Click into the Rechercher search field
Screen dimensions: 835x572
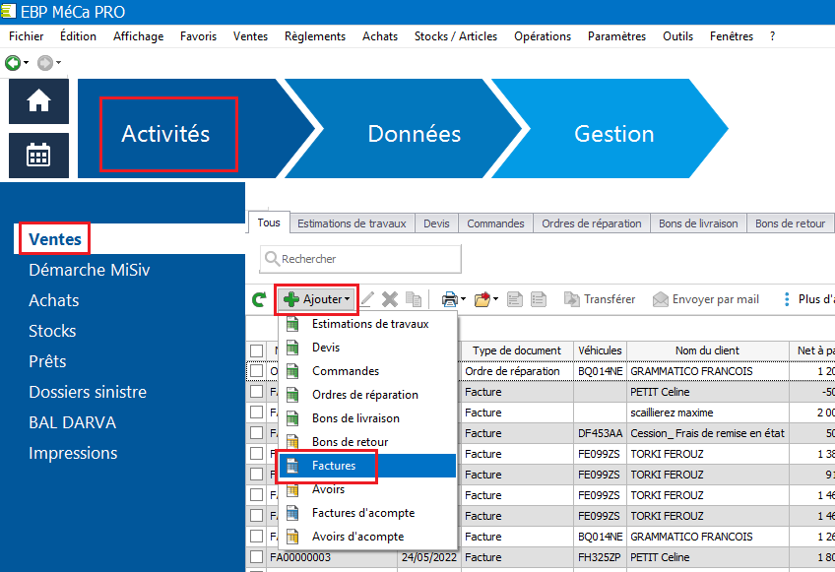(360, 259)
